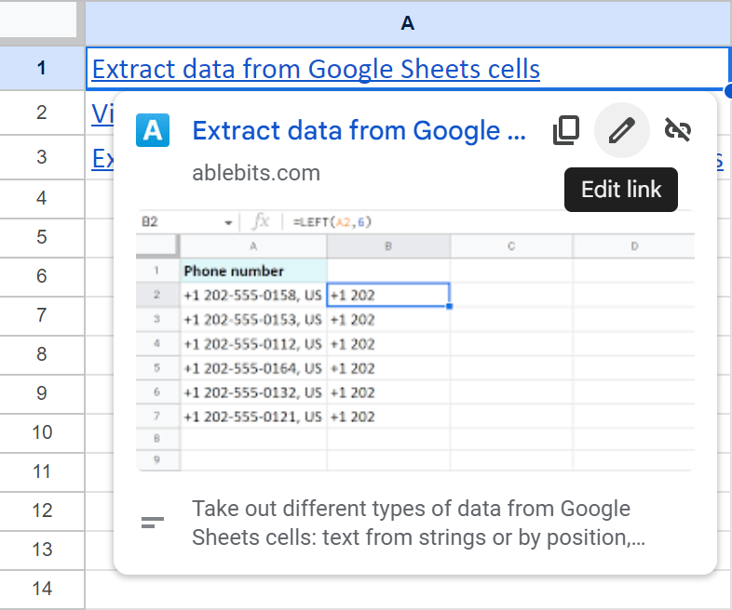Select row 10 header

point(41,432)
